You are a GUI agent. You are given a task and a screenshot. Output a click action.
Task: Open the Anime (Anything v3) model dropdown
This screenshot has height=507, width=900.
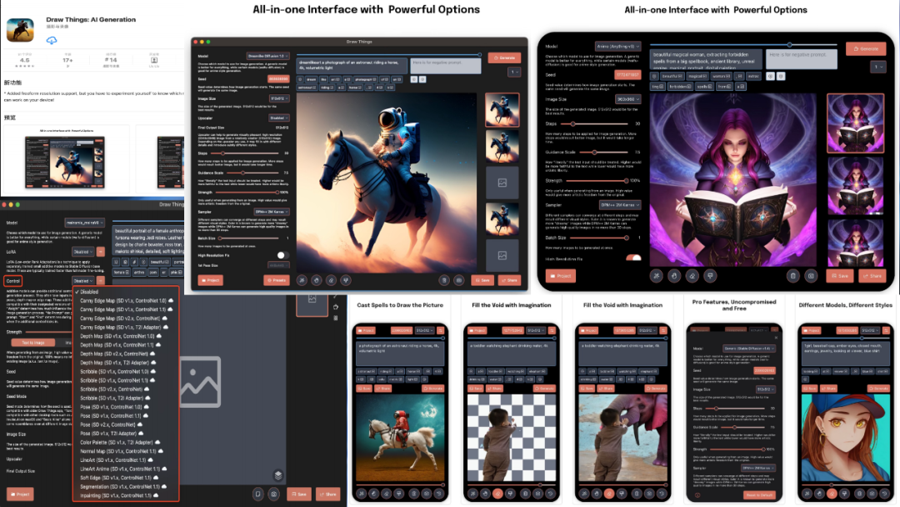pos(618,47)
